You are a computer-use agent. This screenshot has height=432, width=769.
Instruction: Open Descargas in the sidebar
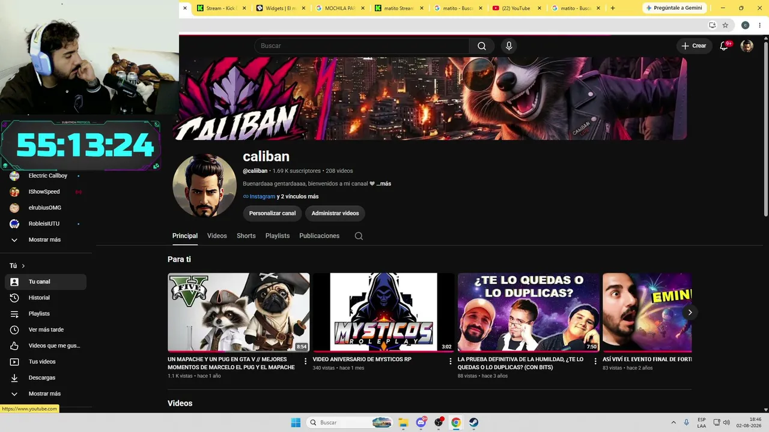[46, 378]
